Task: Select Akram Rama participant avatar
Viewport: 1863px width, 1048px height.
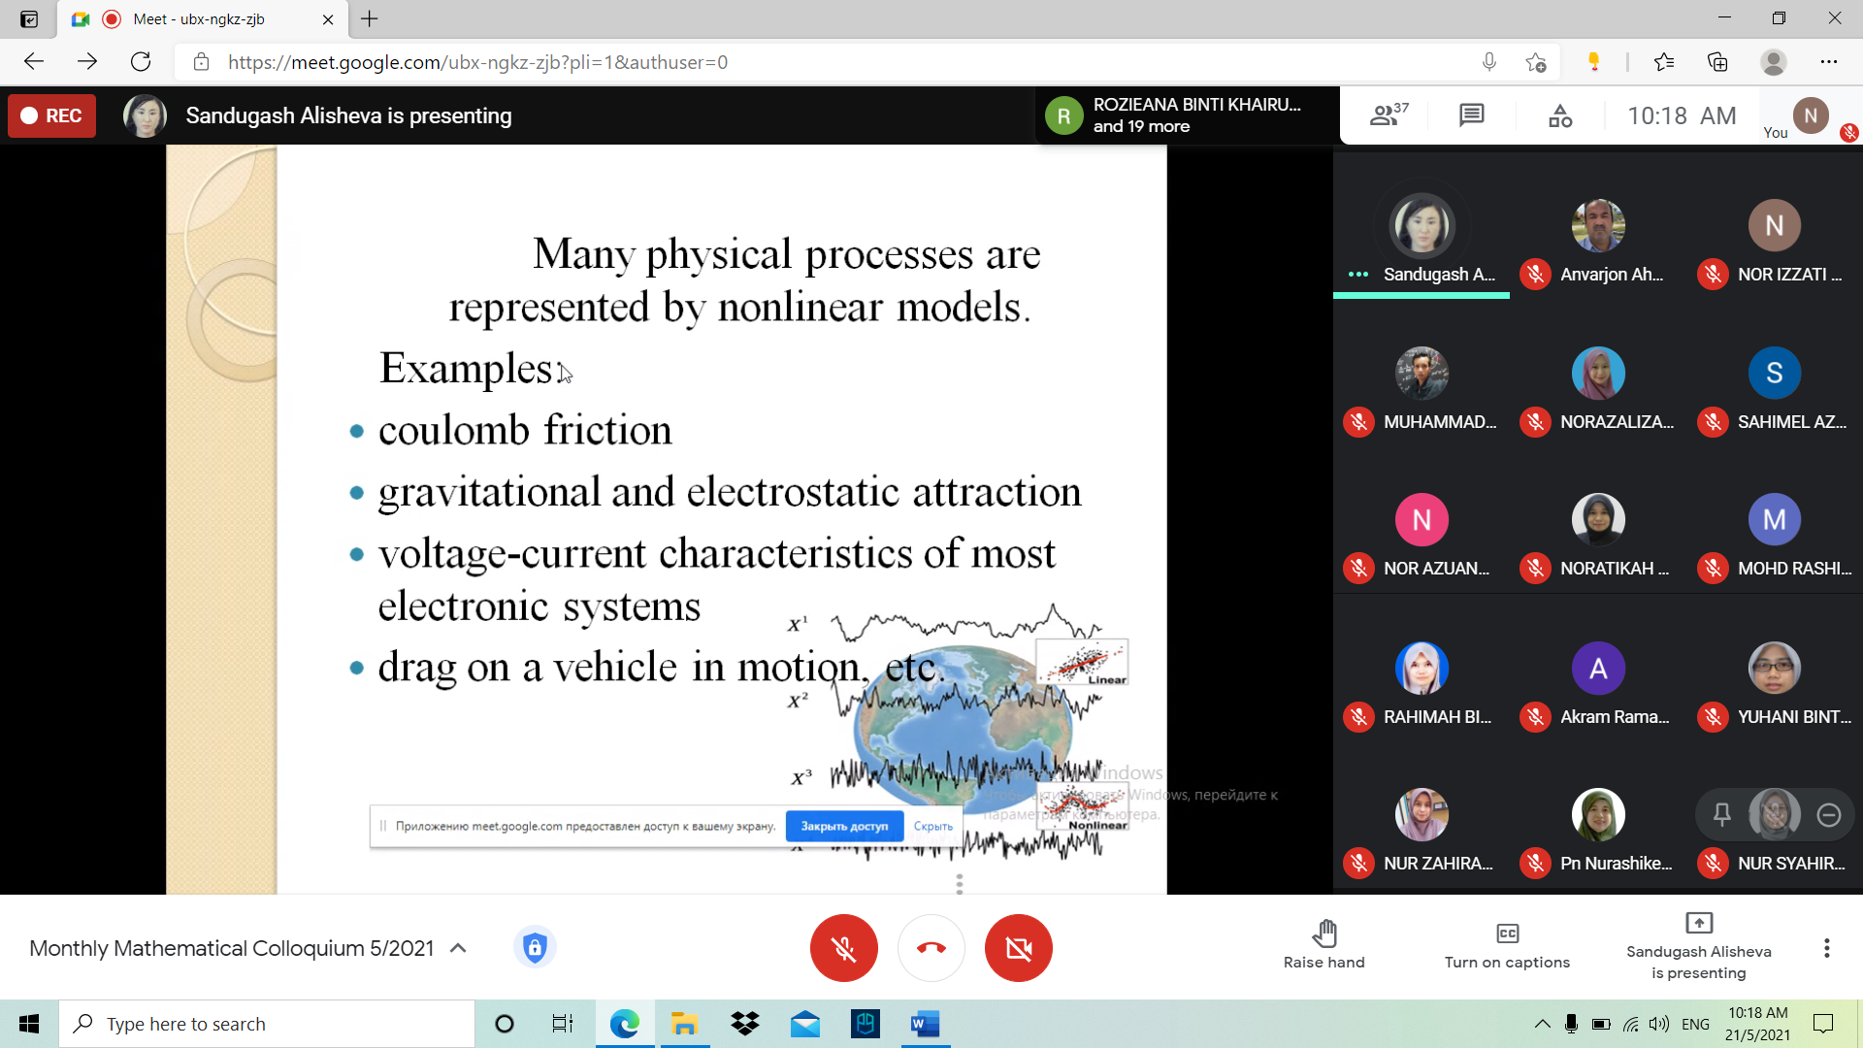Action: click(1598, 668)
